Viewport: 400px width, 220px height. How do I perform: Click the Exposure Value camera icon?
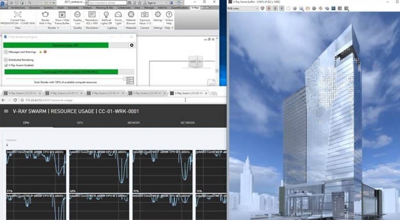(145, 14)
